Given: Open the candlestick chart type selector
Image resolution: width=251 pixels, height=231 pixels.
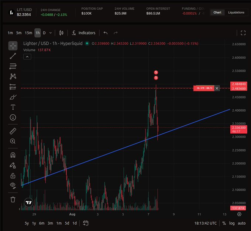Looking at the screenshot, I should point(61,33).
